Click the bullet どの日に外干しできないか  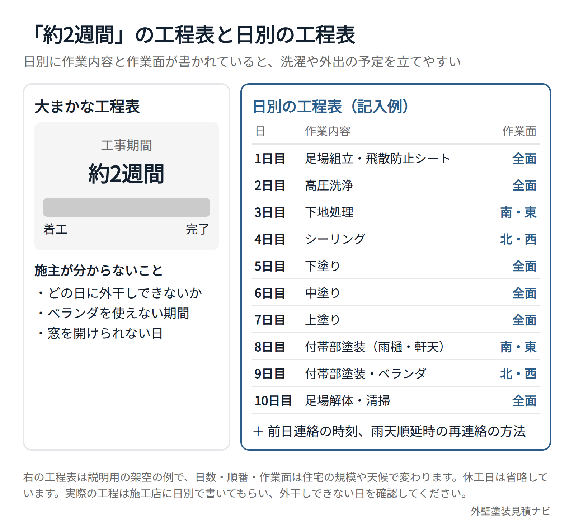pyautogui.click(x=120, y=293)
